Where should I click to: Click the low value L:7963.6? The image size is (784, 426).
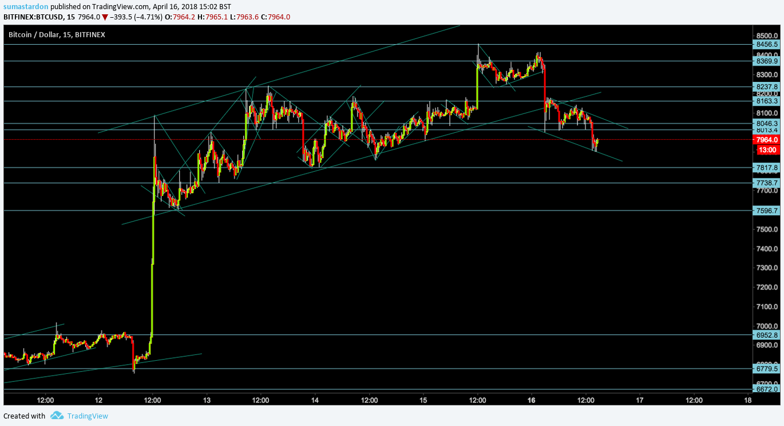click(x=244, y=17)
